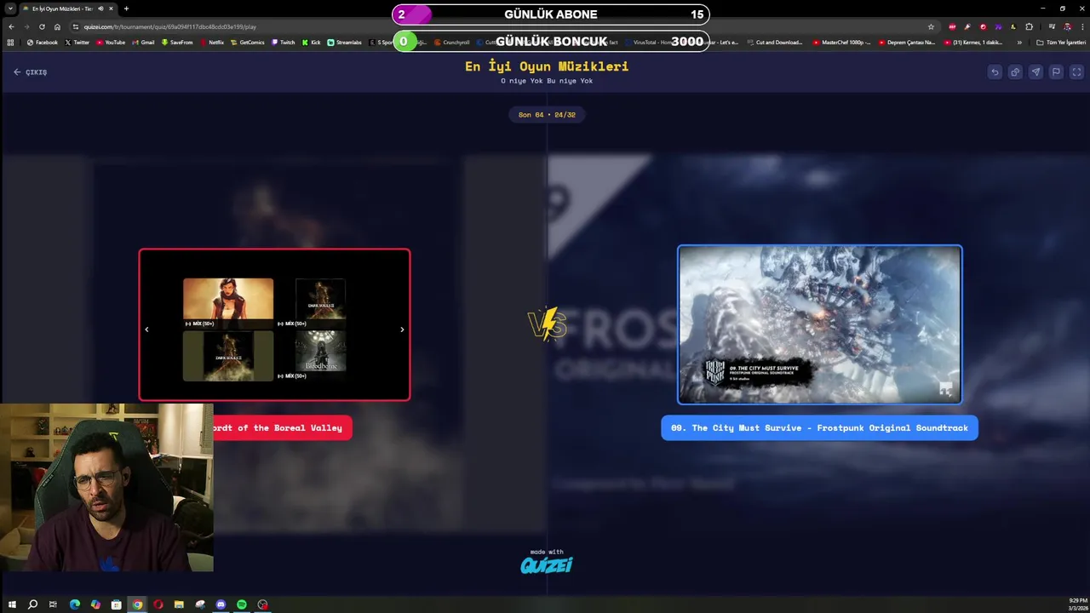Open the Copilot icon on taskbar

[x=95, y=604]
